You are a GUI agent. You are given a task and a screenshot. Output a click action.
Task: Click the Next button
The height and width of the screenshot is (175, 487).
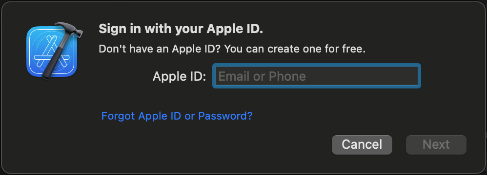pos(436,144)
